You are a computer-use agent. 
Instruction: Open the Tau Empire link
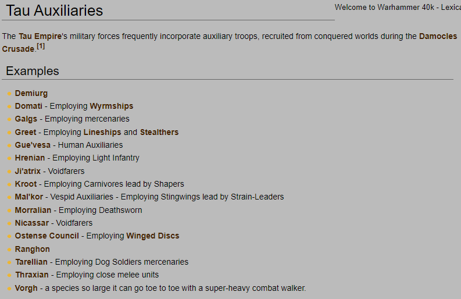click(40, 36)
